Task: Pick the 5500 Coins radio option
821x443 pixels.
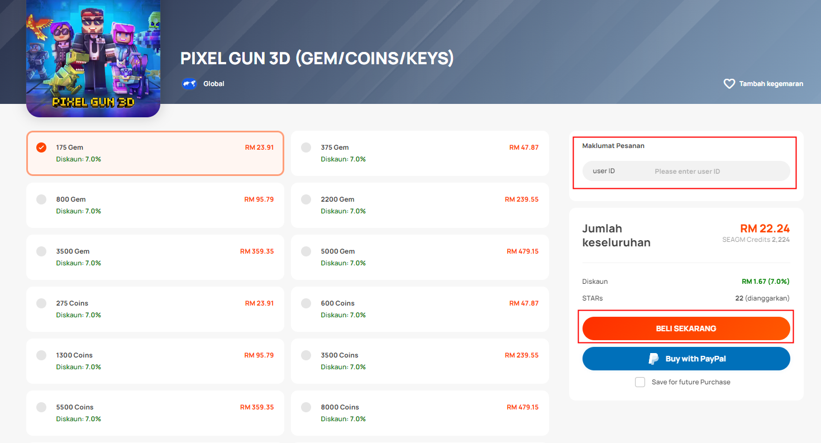Action: tap(41, 407)
